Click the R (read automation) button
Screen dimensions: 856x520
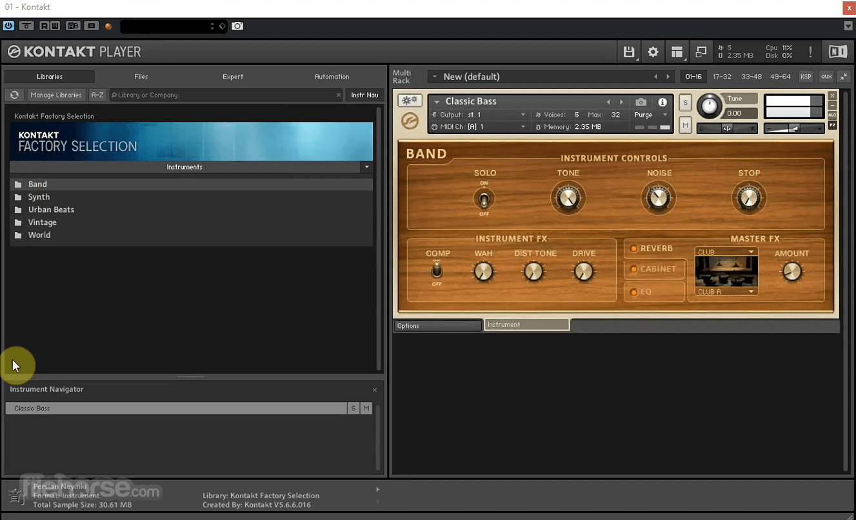pos(45,26)
